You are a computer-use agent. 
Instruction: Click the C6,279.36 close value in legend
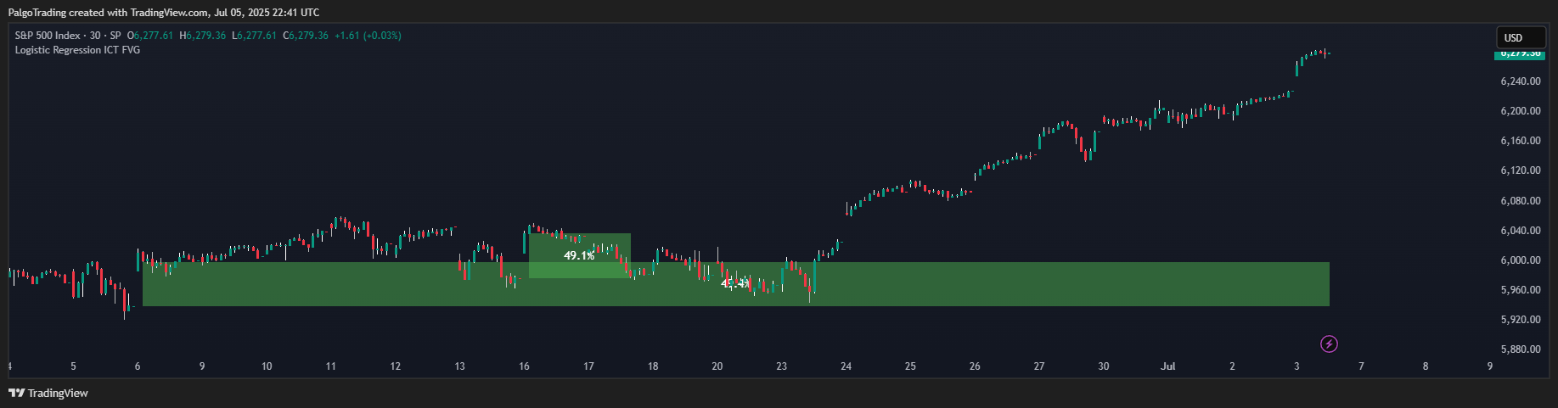coord(306,36)
